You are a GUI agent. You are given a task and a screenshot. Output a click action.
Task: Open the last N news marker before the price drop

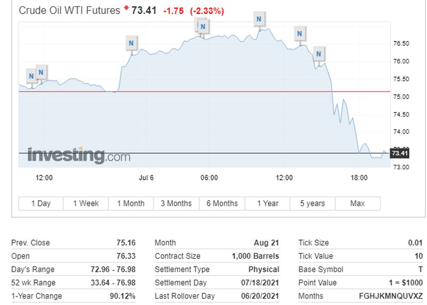(319, 54)
